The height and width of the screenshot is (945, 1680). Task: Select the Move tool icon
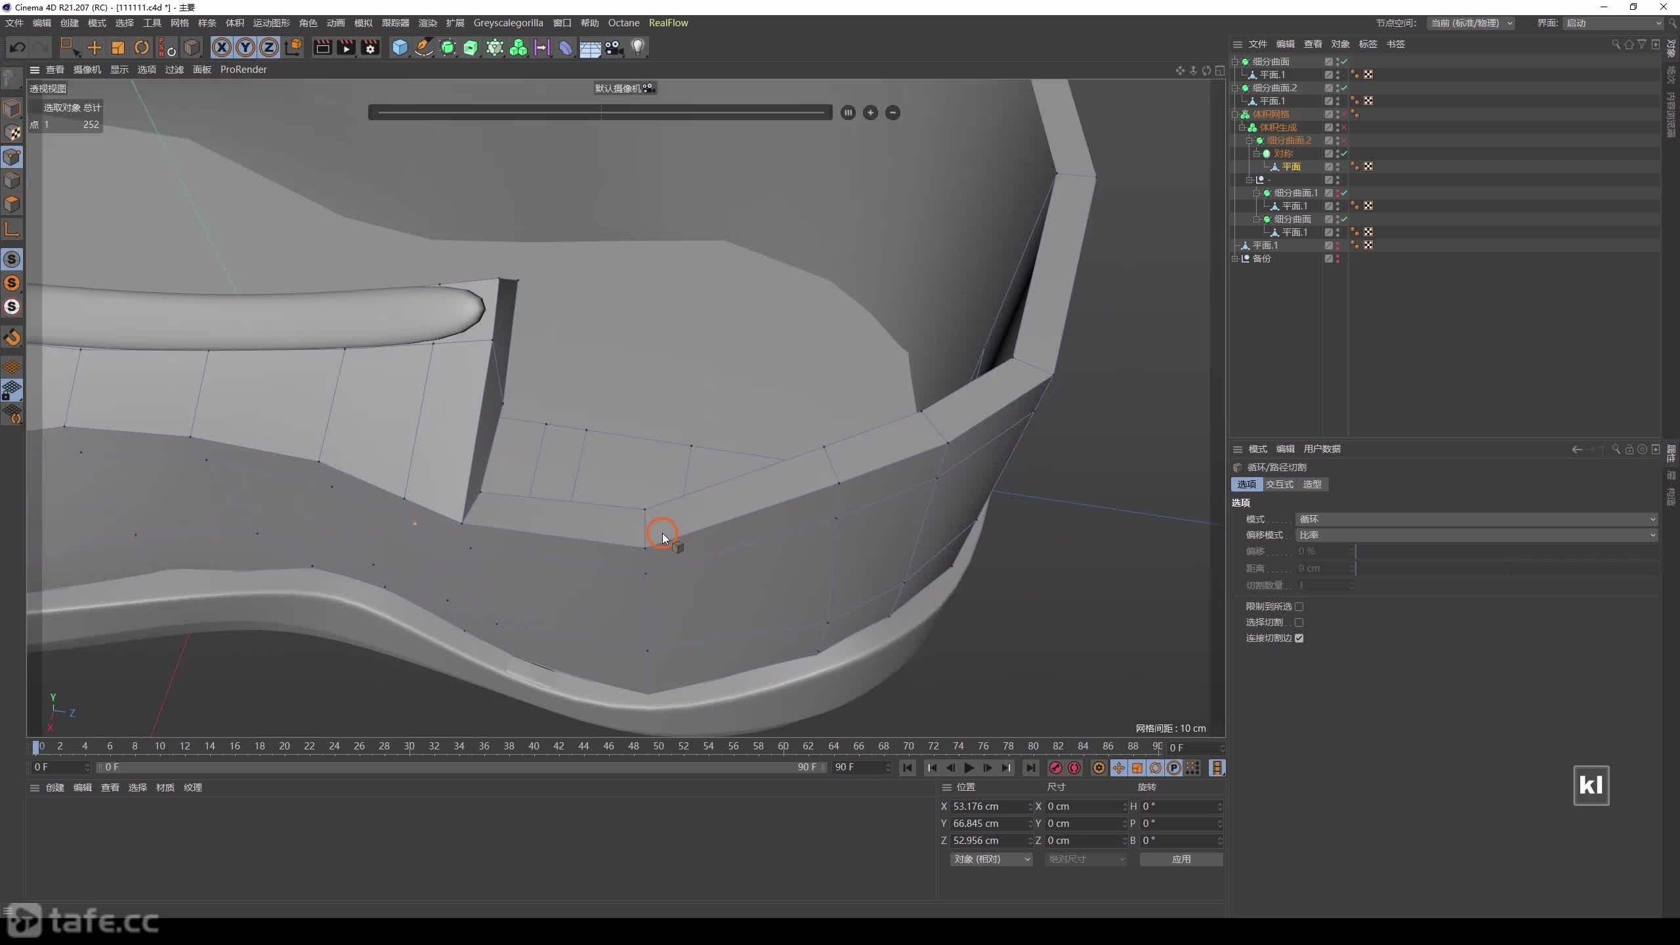click(94, 47)
